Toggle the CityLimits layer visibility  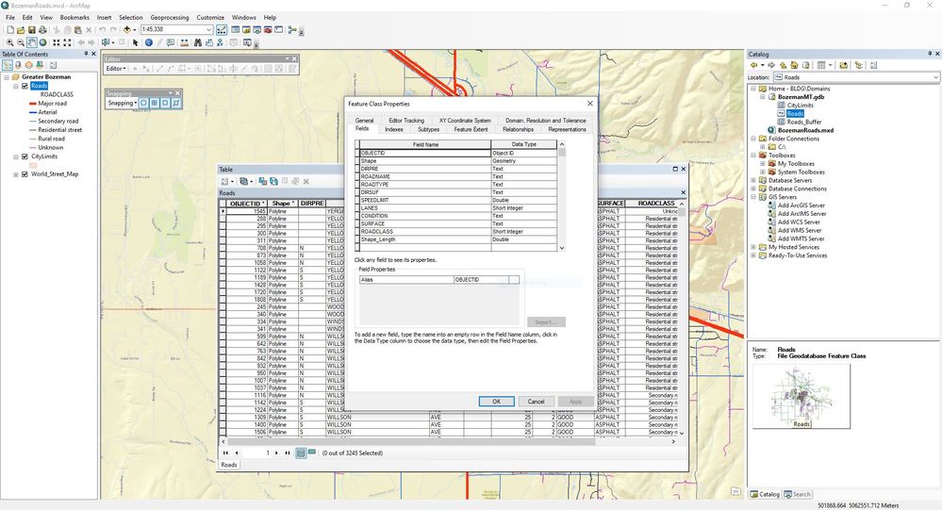tap(25, 156)
